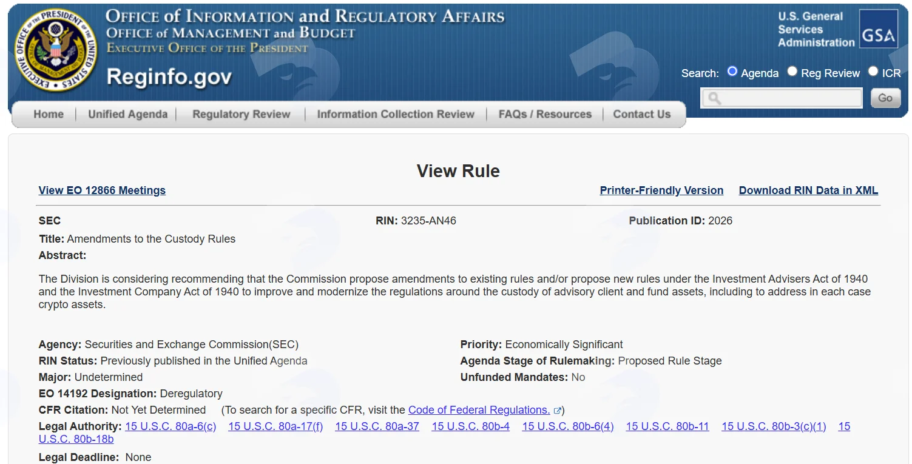This screenshot has width=912, height=464.
Task: Select the Reg Review radio button
Action: click(x=792, y=72)
